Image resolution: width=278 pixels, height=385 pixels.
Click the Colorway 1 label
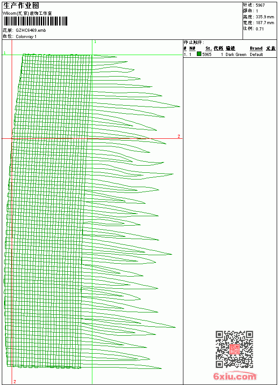click(x=26, y=37)
